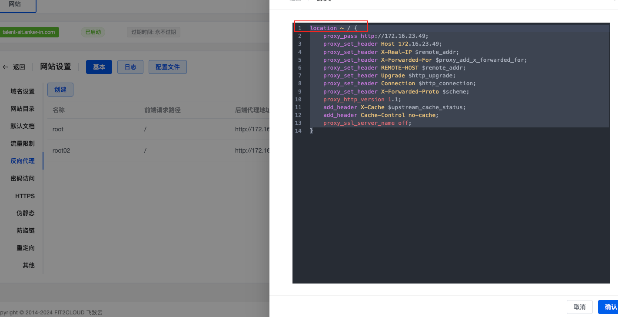Open the 日志 tab
This screenshot has width=618, height=317.
(x=130, y=67)
